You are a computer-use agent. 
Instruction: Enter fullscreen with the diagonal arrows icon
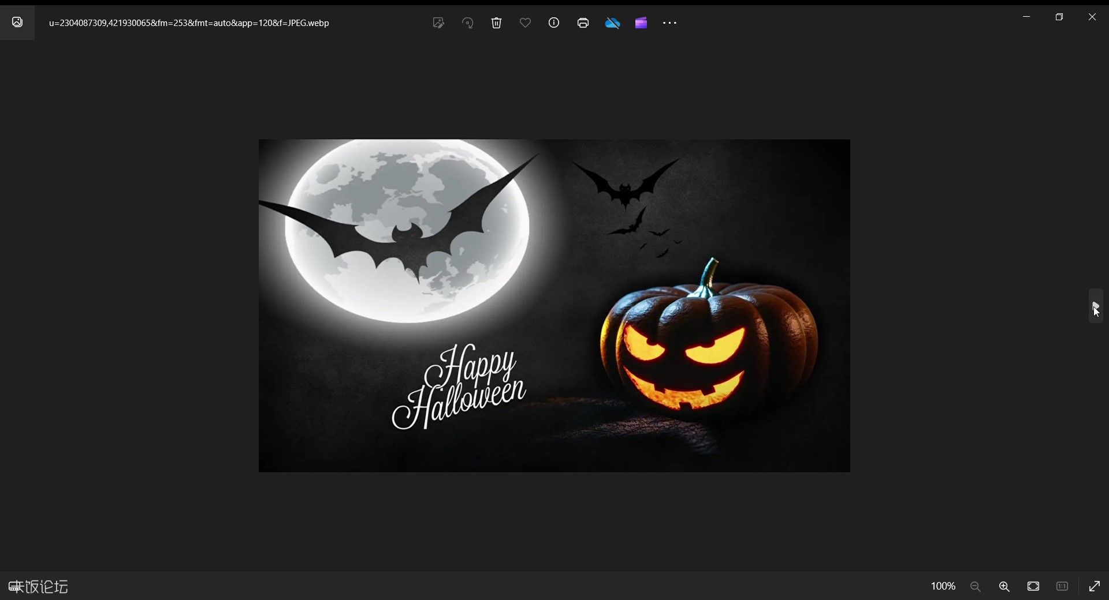pyautogui.click(x=1095, y=586)
